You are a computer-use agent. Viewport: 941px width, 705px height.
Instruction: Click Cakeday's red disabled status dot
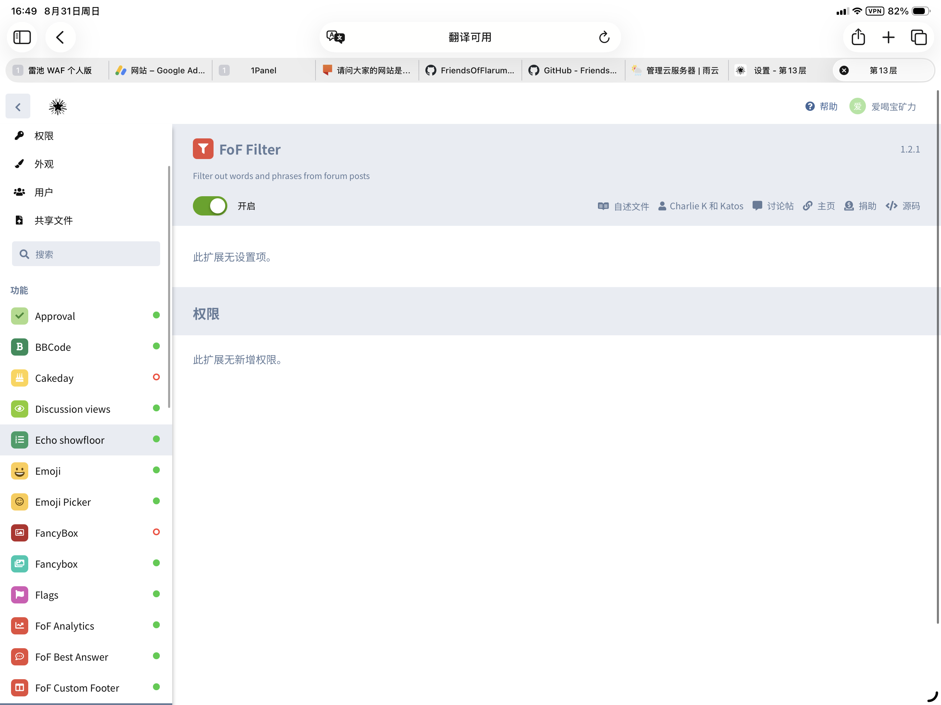[x=156, y=377]
